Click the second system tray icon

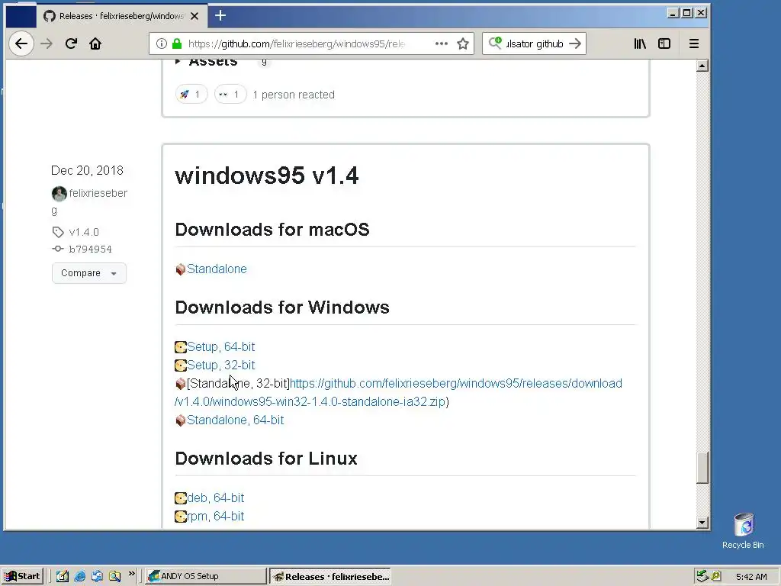pyautogui.click(x=716, y=576)
